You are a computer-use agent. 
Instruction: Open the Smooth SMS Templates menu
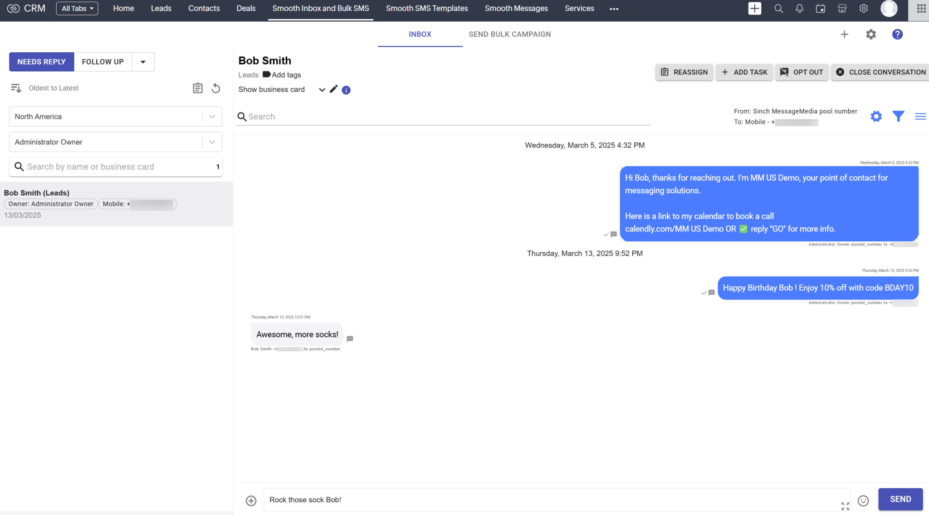(426, 8)
